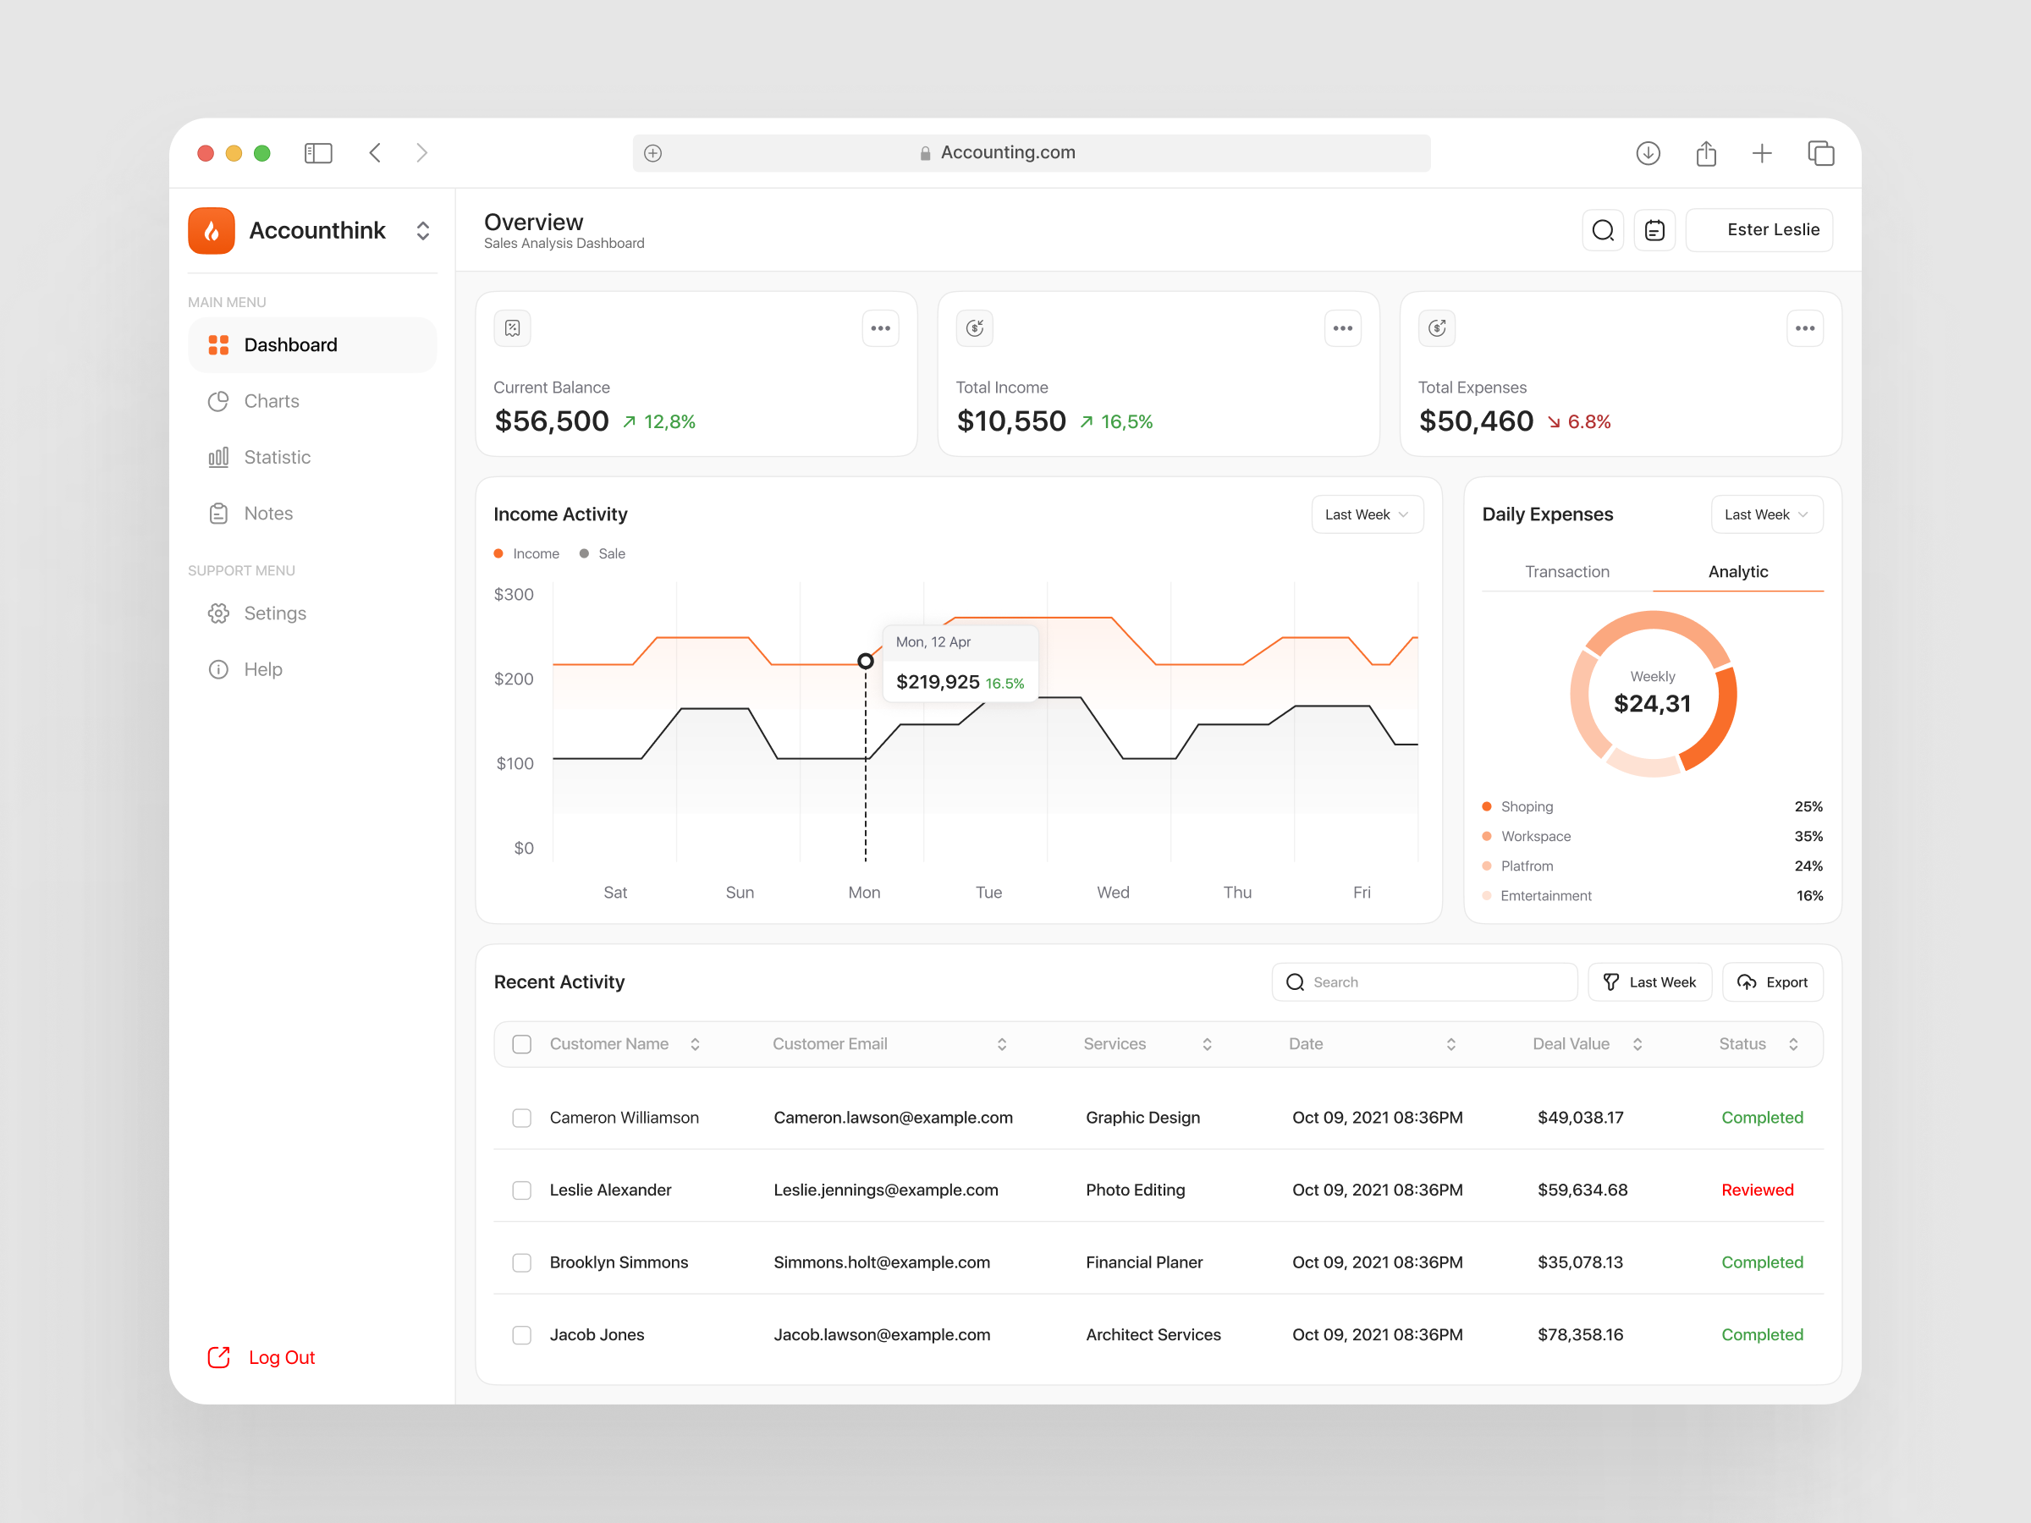
Task: Select all rows using the header checkbox
Action: click(x=521, y=1044)
